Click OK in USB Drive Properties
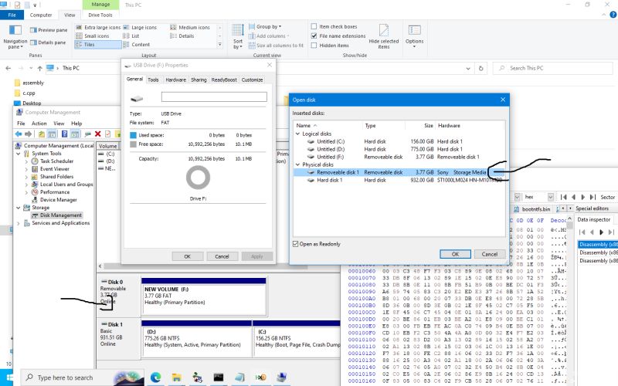 pos(188,256)
